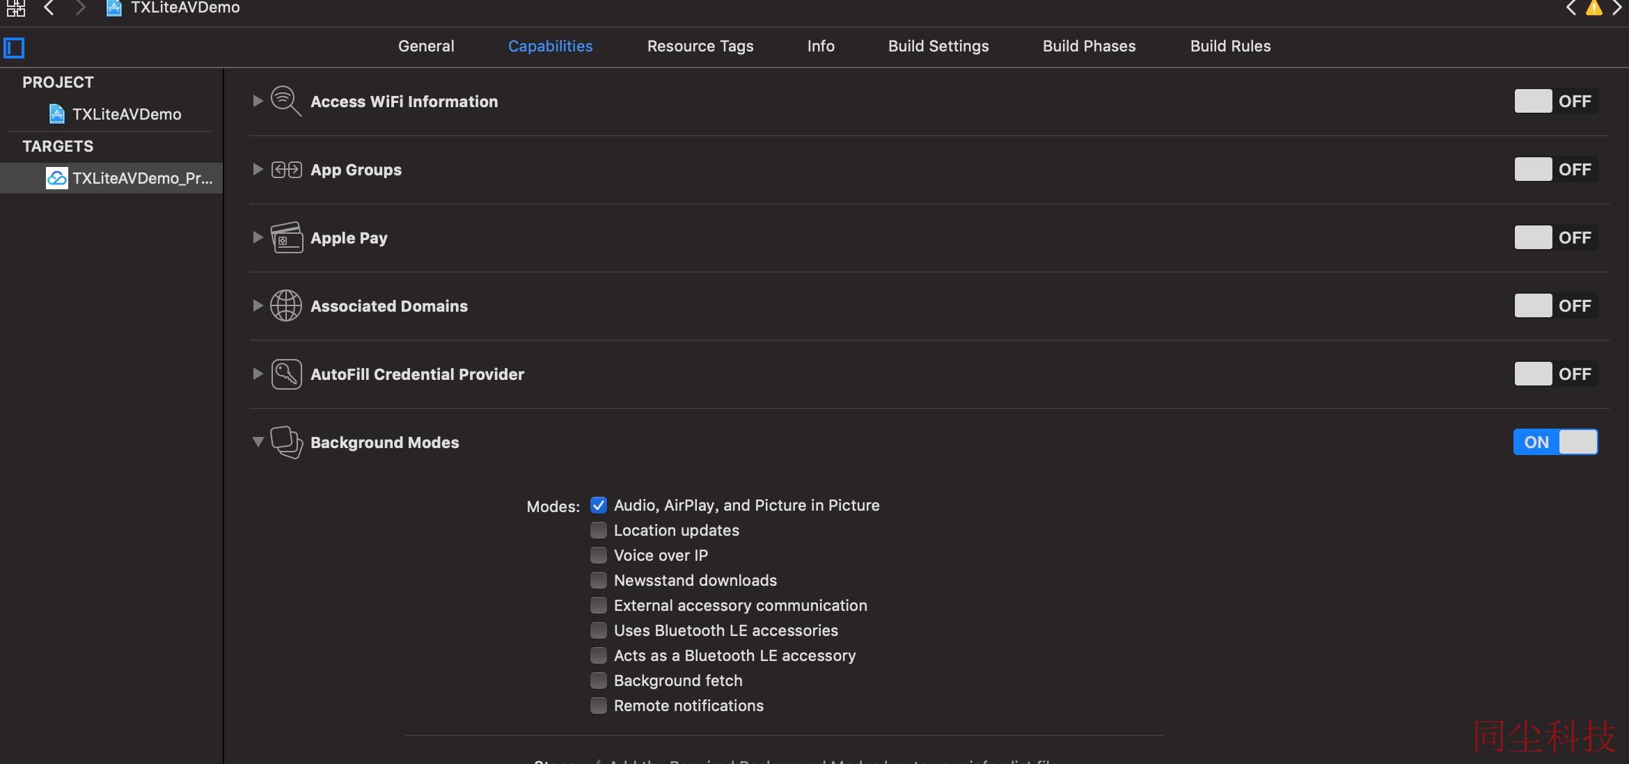Go forward with the right chevron
The height and width of the screenshot is (764, 1629).
tap(80, 8)
